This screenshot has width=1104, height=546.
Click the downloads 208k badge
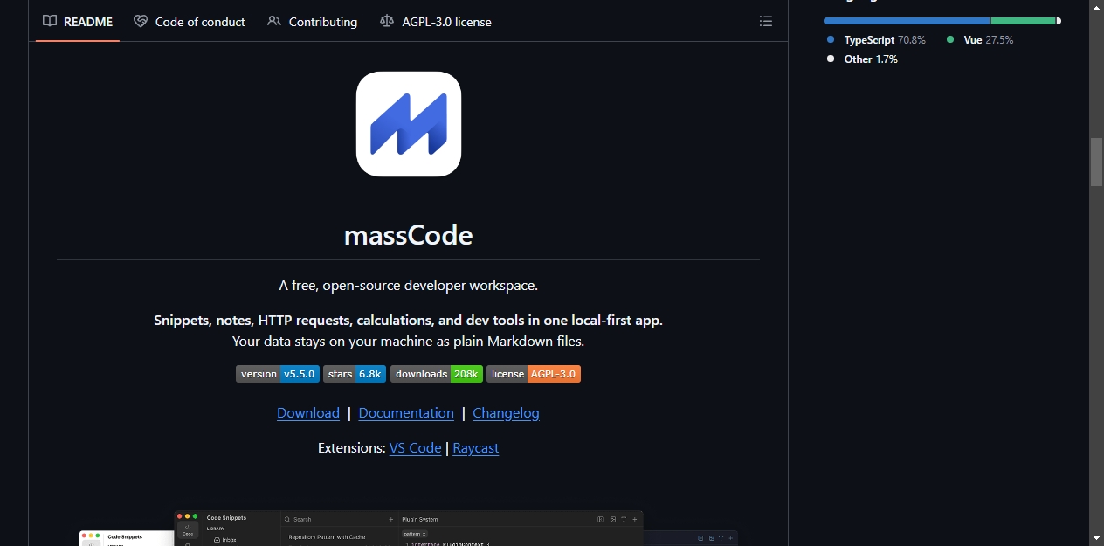(437, 374)
